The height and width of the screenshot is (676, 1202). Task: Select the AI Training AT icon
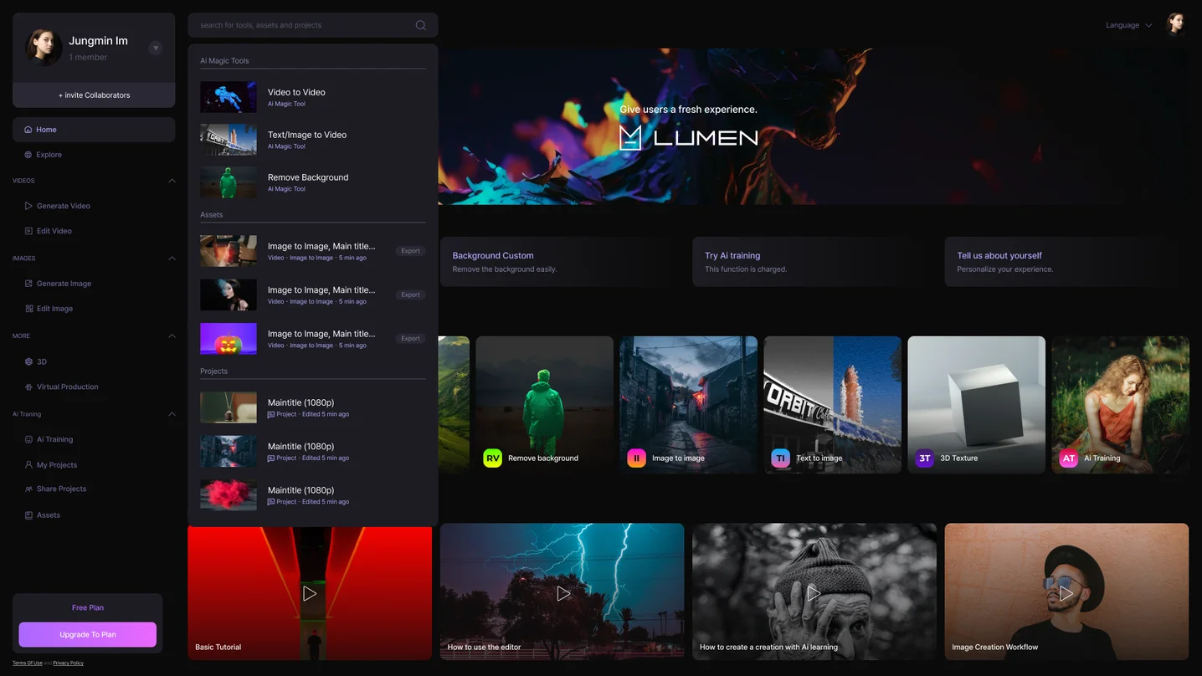[x=1068, y=458]
